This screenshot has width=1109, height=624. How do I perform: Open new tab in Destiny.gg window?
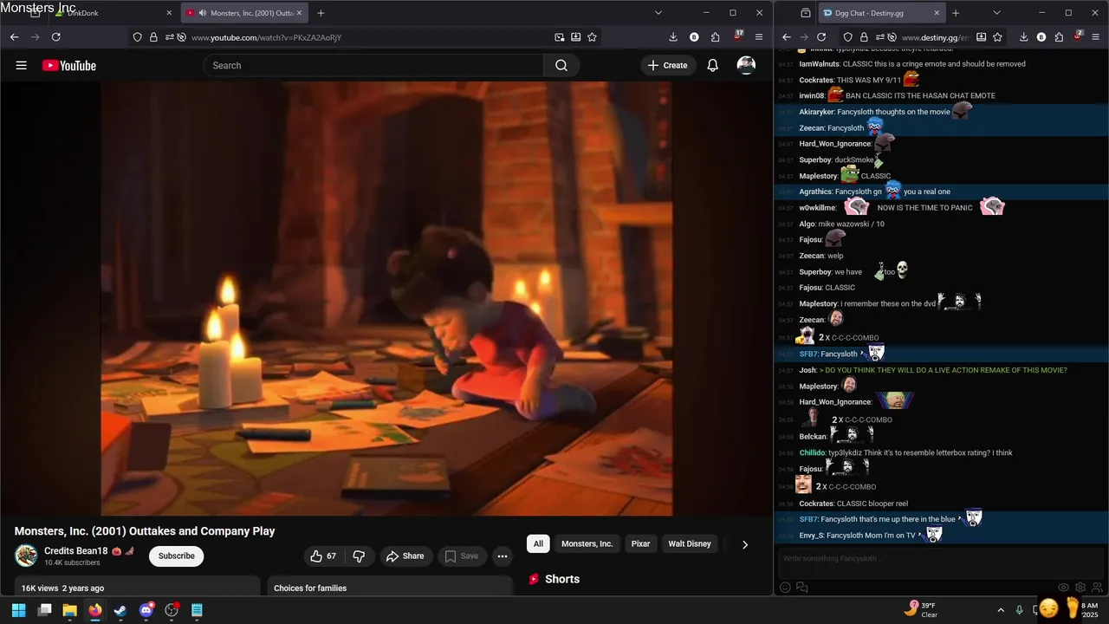pyautogui.click(x=956, y=13)
